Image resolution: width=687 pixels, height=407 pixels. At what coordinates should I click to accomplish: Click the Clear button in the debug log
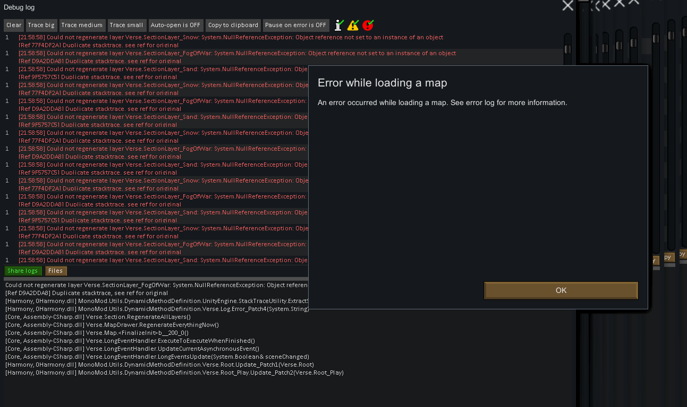point(14,25)
